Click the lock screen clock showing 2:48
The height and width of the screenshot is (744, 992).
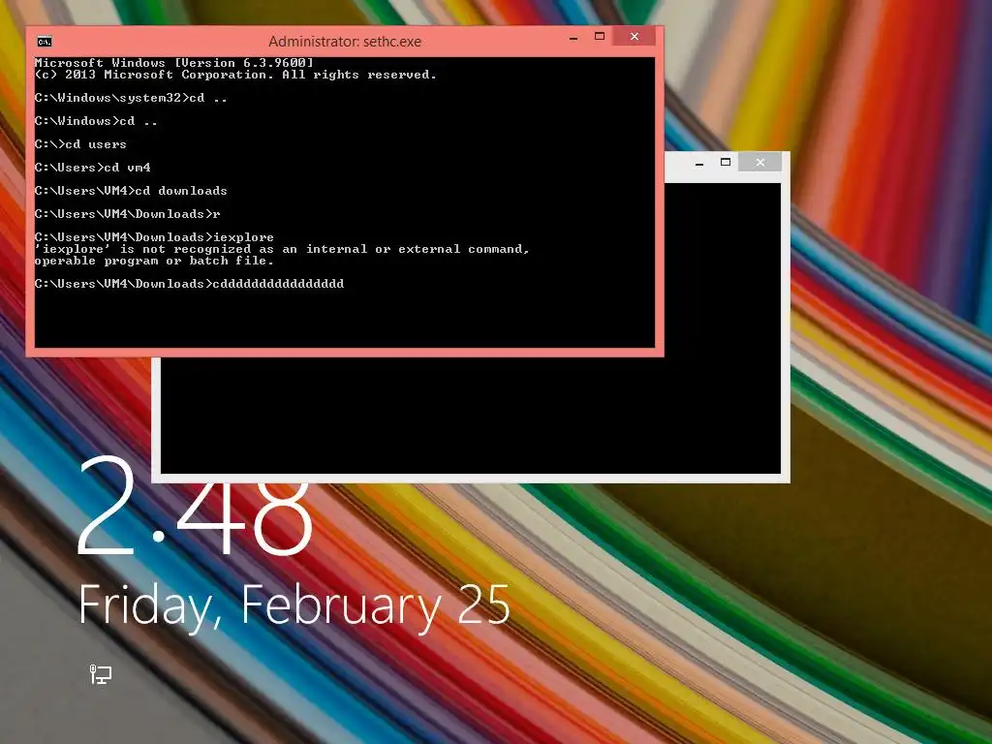click(195, 506)
